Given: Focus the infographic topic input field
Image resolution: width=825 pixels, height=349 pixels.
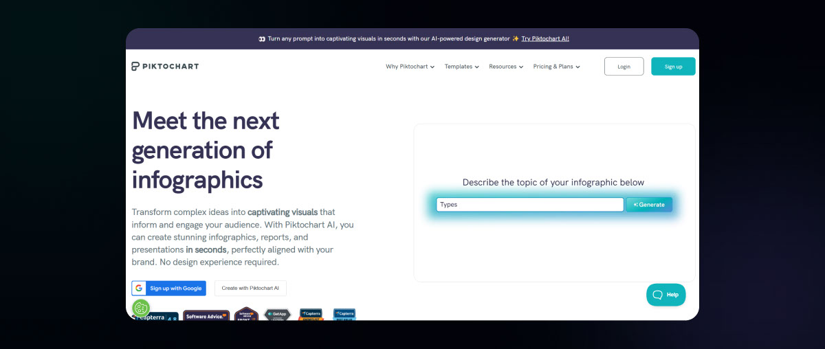Looking at the screenshot, I should tap(530, 205).
